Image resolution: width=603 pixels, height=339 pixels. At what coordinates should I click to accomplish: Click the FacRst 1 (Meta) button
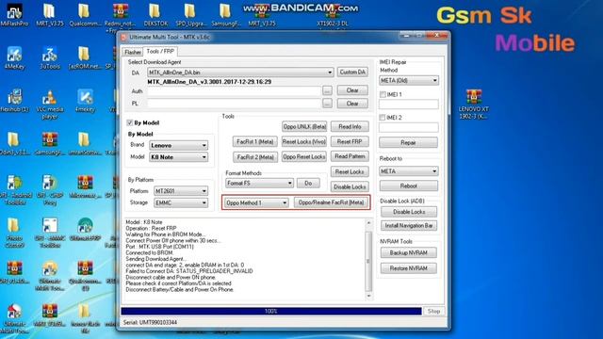pyautogui.click(x=255, y=141)
